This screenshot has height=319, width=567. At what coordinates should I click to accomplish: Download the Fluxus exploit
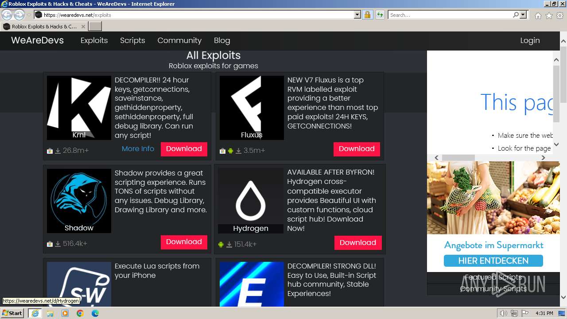tap(357, 149)
